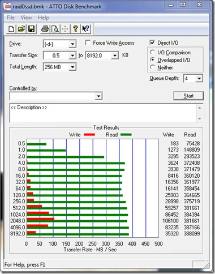Viewport: 215px width, 274px height.
Task: Expand the Controlled by dropdown
Action: pos(98,96)
